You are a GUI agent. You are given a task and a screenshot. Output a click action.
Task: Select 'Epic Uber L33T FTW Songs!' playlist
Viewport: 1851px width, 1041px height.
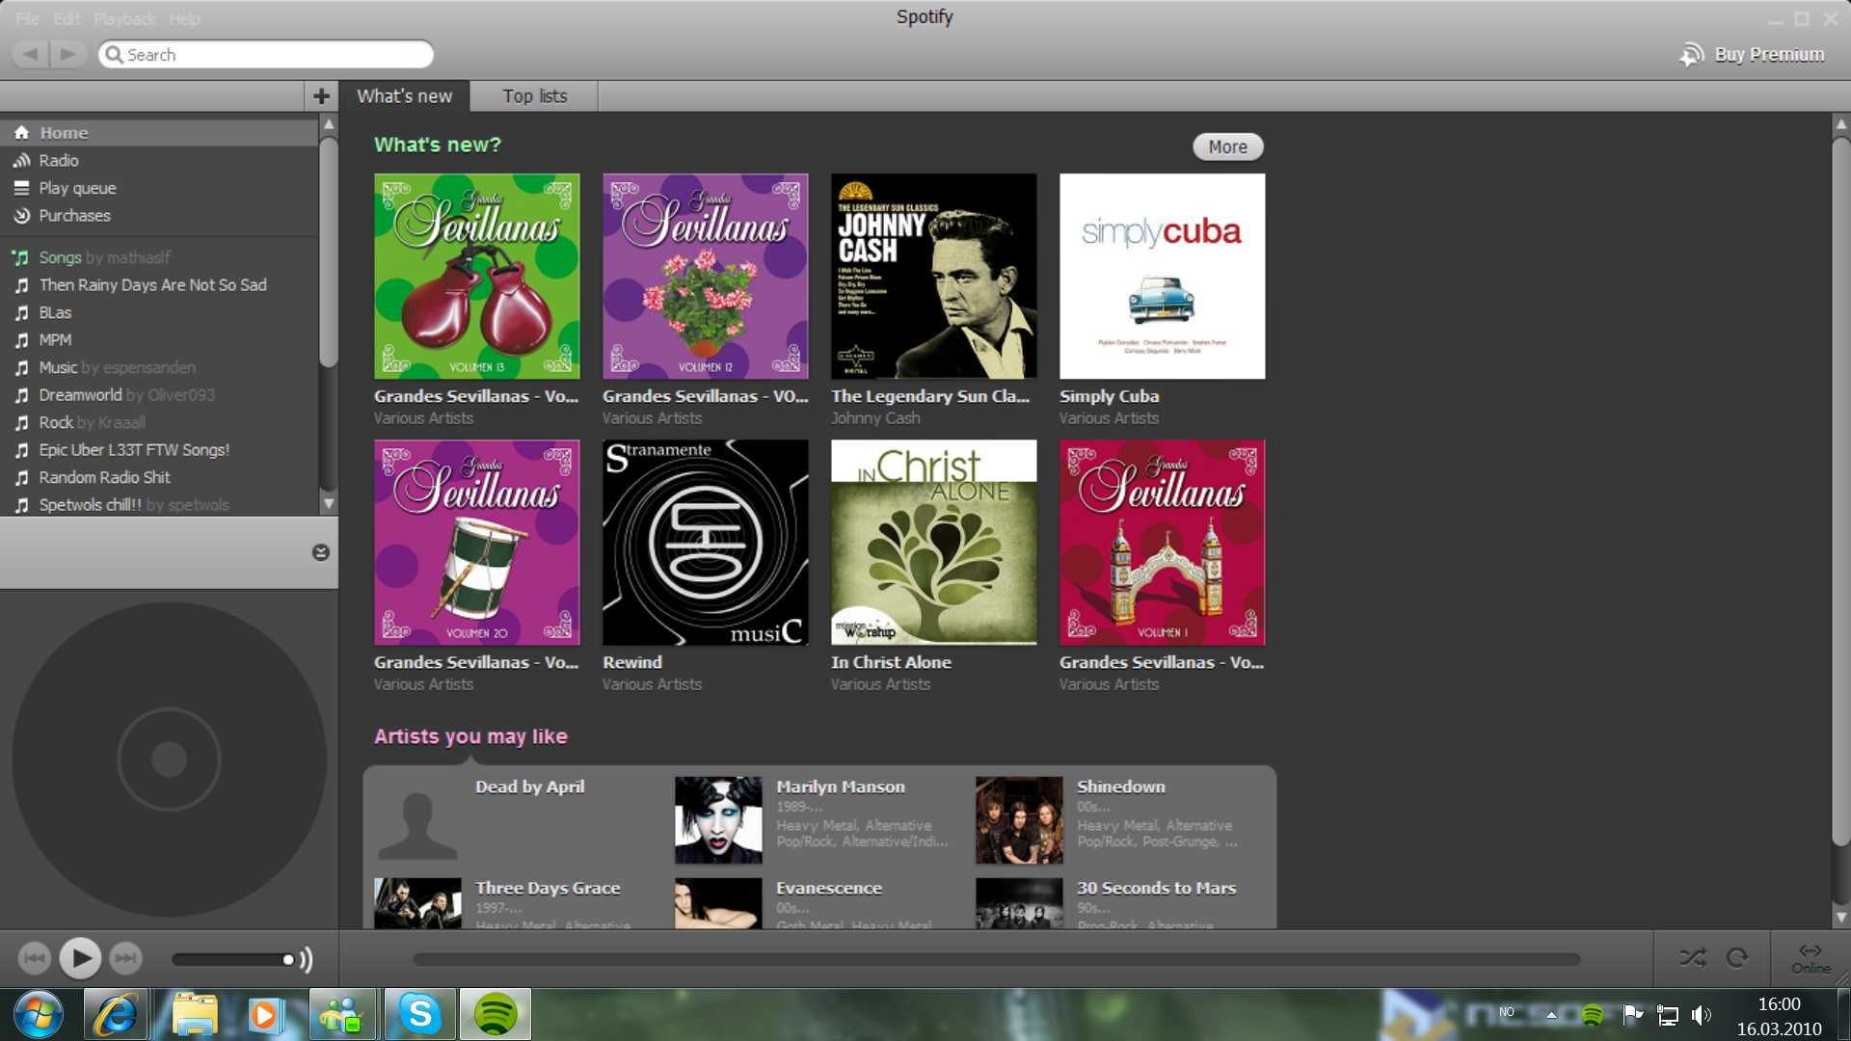[x=159, y=450]
